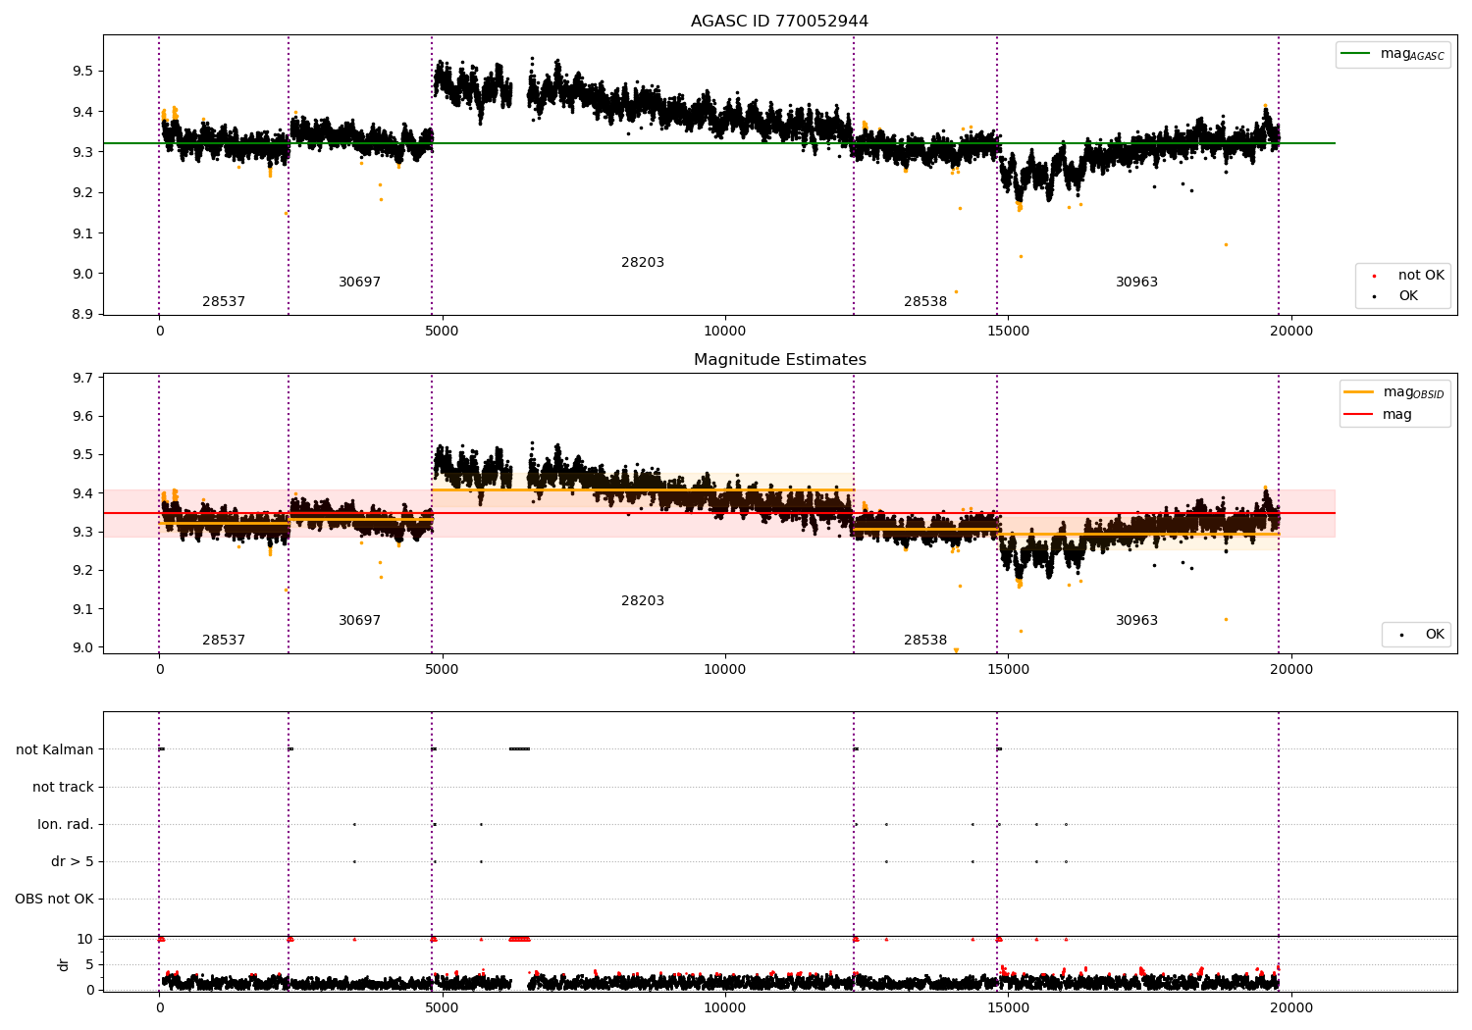Click the 'OBS not OK' row label

click(55, 899)
